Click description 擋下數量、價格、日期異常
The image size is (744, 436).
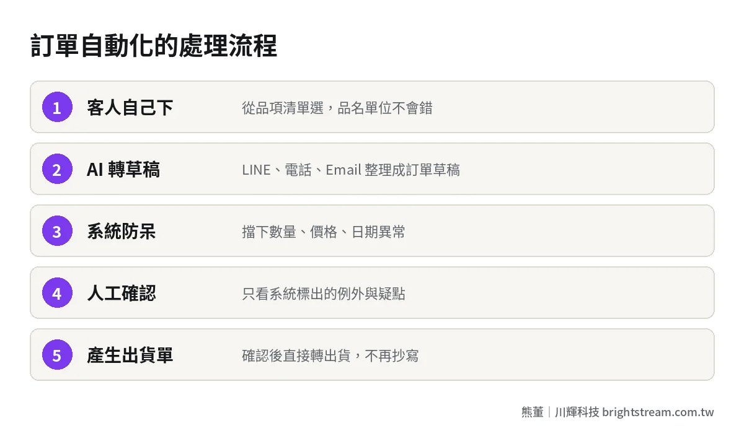point(324,232)
